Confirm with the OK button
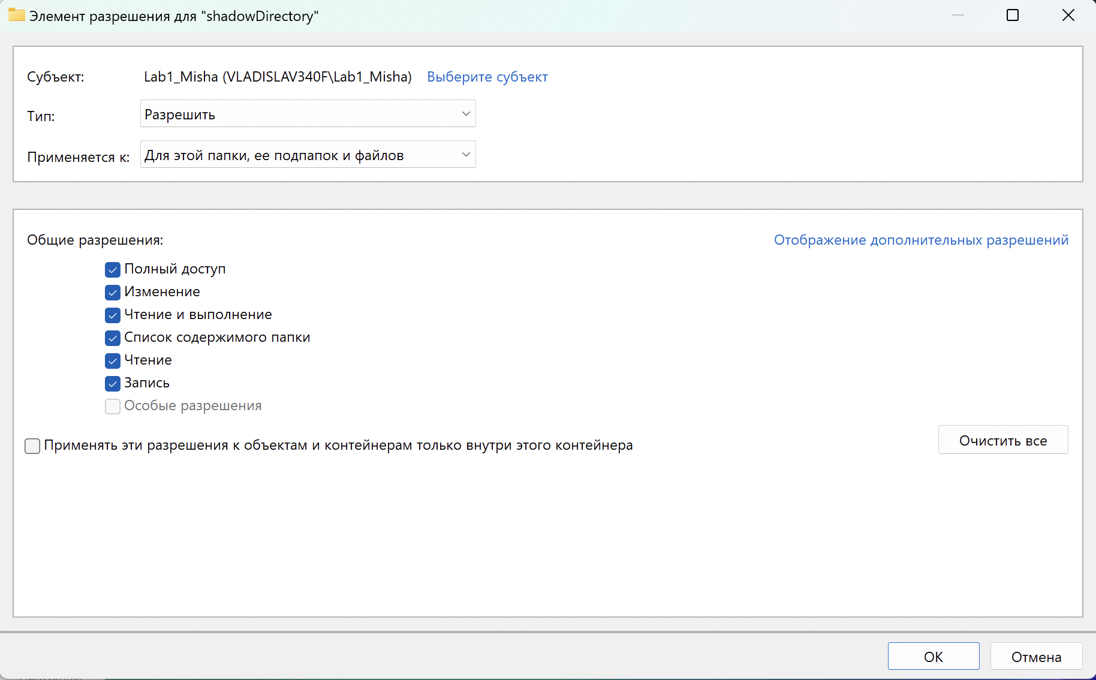The height and width of the screenshot is (680, 1096). pyautogui.click(x=933, y=657)
